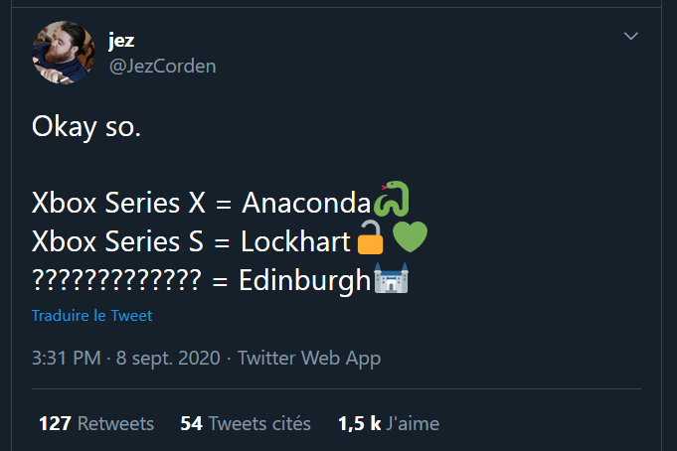Image resolution: width=677 pixels, height=451 pixels.
Task: Click the question marks before Edinburgh
Action: pos(116,280)
